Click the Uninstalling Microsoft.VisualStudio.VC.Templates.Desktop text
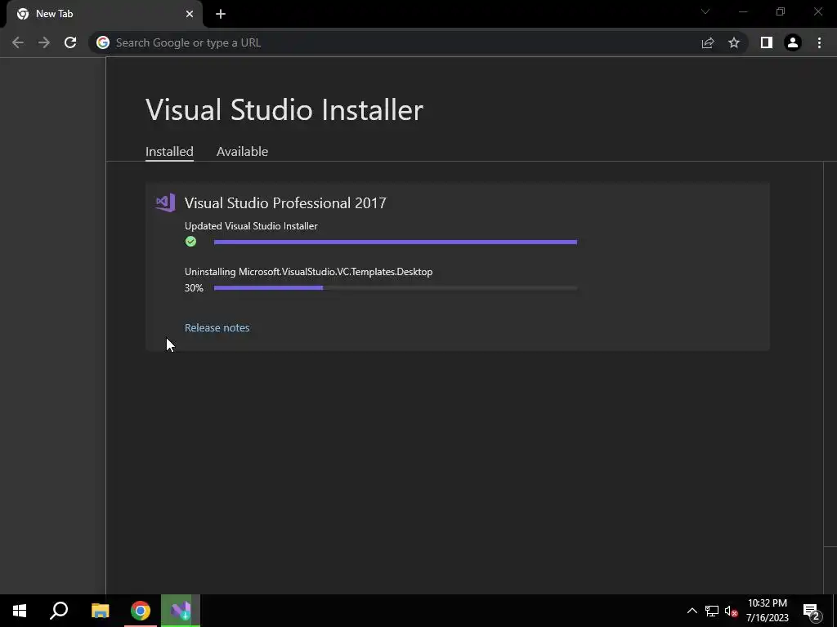Viewport: 837px width, 627px height. tap(308, 272)
